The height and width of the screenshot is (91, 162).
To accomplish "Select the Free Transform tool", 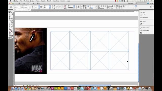I will tap(12, 22).
